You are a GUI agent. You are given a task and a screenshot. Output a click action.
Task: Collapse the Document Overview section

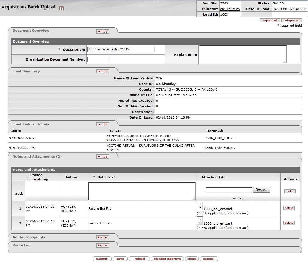[103, 32]
